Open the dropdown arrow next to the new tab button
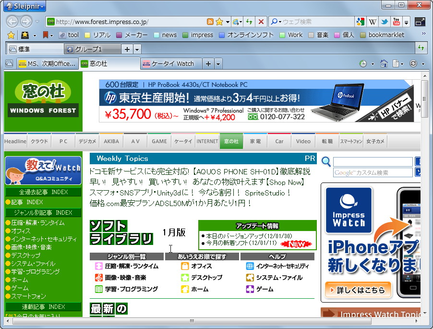The image size is (433, 329). 217,63
